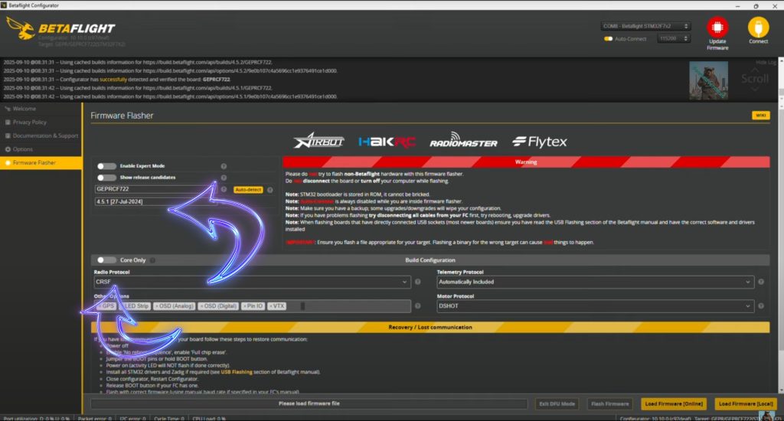Image resolution: width=784 pixels, height=421 pixels.
Task: Expand the Motor Protocol DSHOT dropdown
Action: coord(595,306)
